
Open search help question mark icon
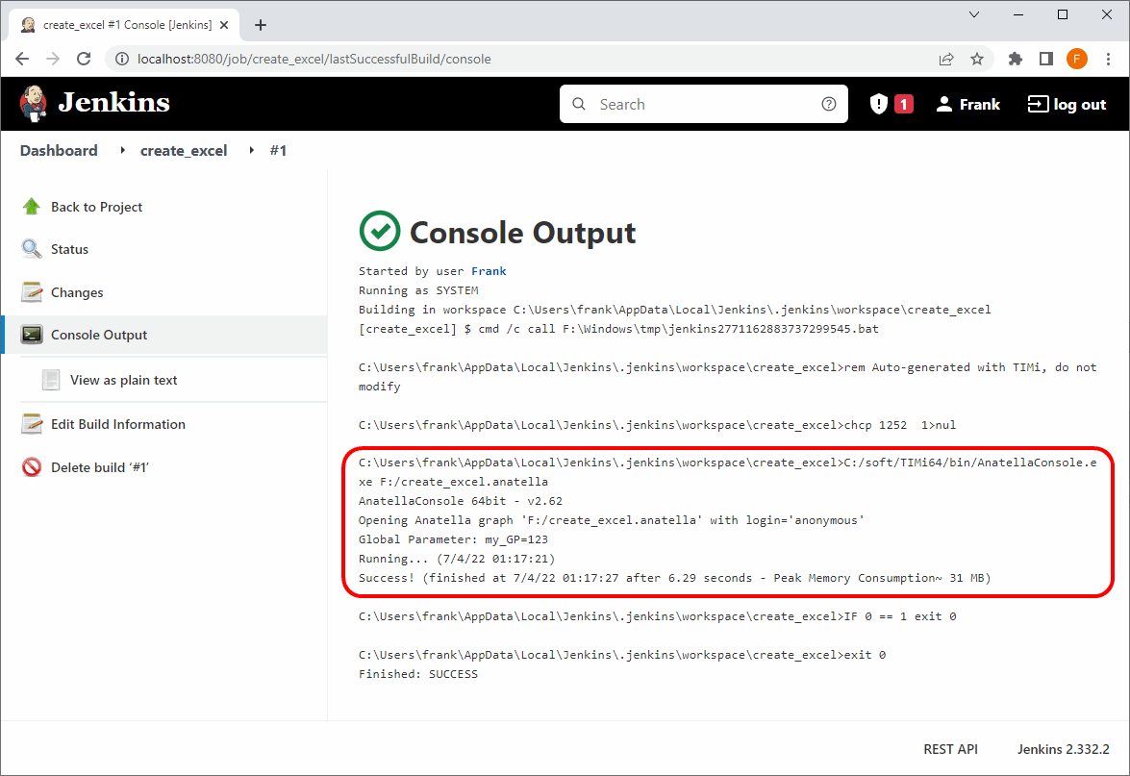coord(829,105)
